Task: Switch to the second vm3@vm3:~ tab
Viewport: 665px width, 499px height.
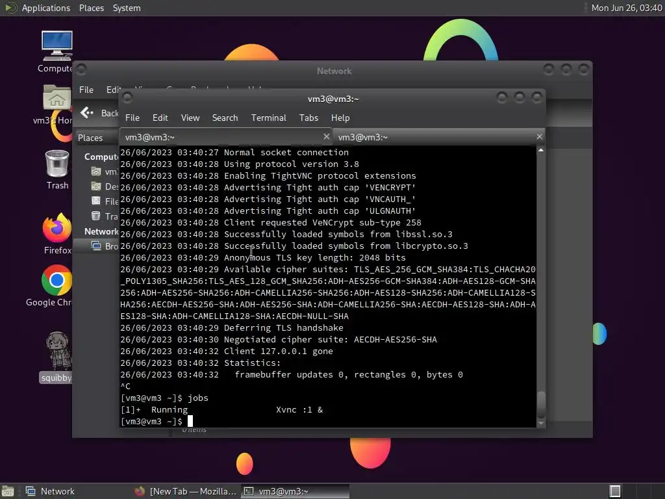Action: (x=438, y=137)
